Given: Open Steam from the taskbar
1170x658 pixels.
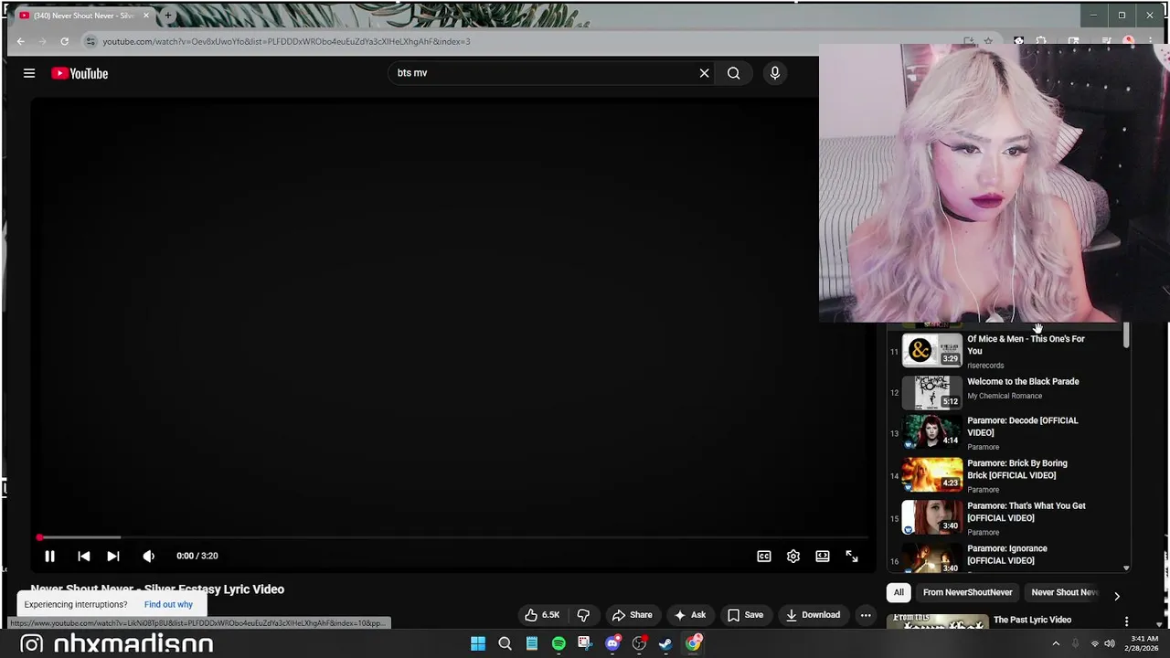Looking at the screenshot, I should pyautogui.click(x=665, y=643).
